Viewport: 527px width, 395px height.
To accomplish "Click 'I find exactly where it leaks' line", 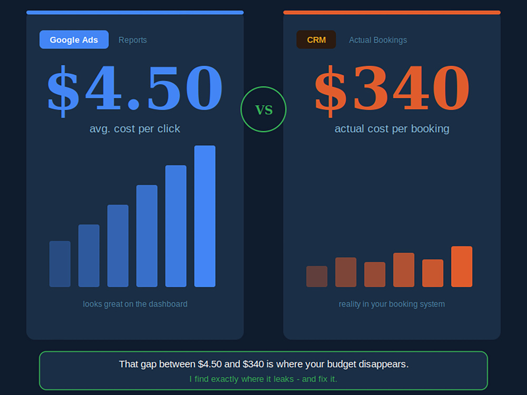I will [x=263, y=379].
